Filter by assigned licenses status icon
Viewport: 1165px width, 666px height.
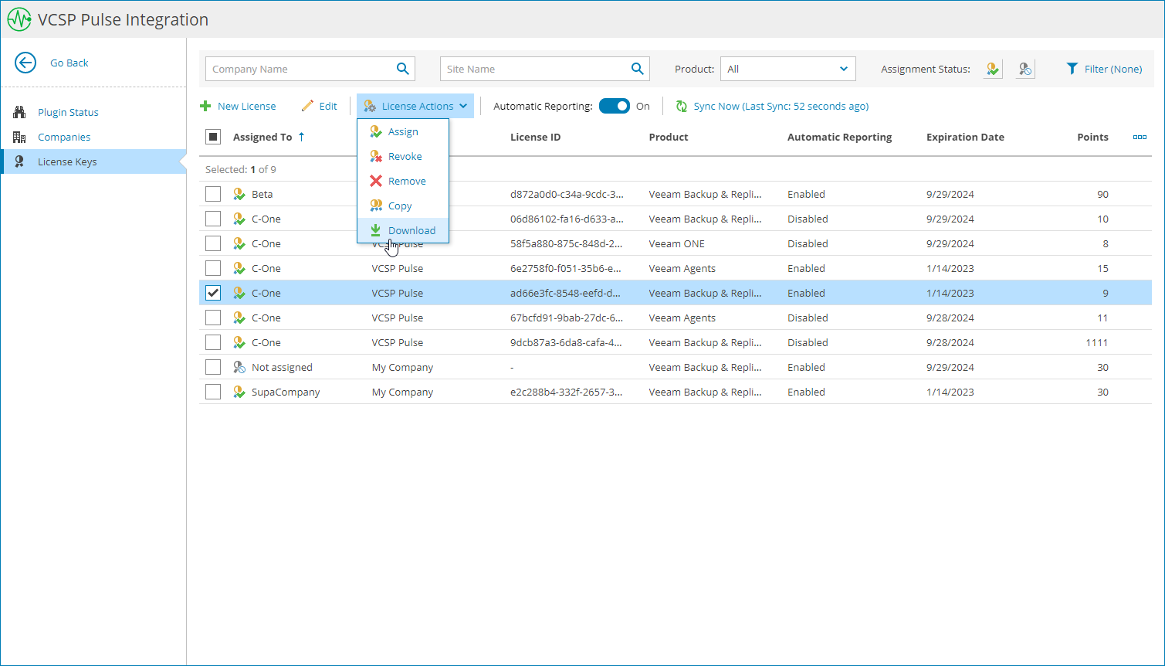[x=993, y=69]
